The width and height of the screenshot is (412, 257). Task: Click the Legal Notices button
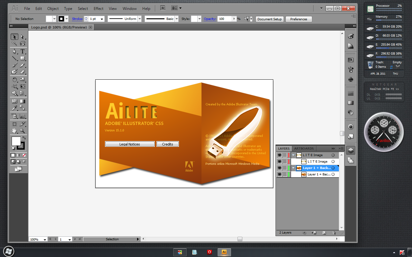[130, 144]
